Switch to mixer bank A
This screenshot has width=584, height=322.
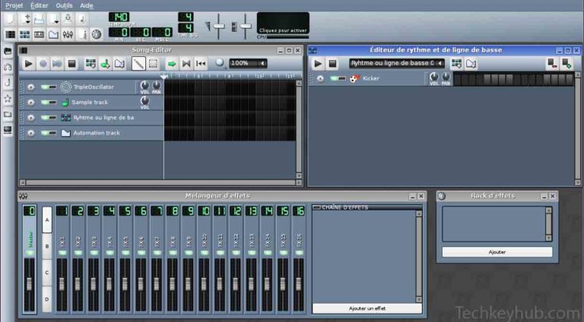click(47, 219)
